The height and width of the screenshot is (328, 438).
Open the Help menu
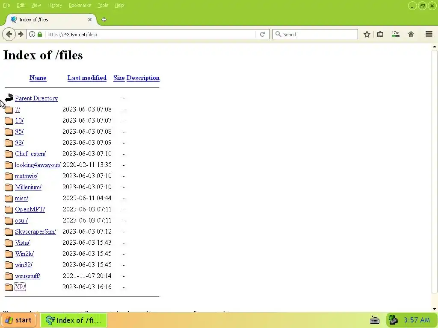coord(119,5)
